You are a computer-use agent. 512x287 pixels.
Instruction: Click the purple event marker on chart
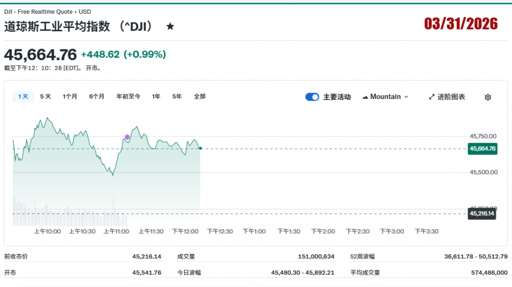point(127,137)
